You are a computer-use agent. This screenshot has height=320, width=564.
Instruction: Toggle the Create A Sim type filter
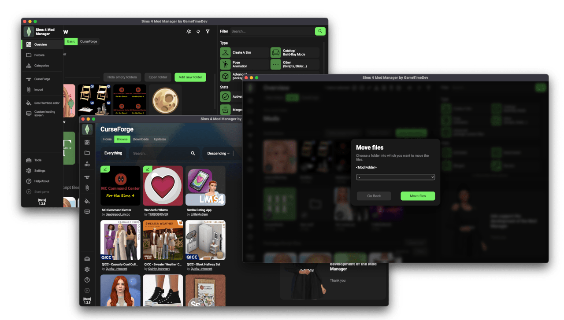tap(245, 52)
